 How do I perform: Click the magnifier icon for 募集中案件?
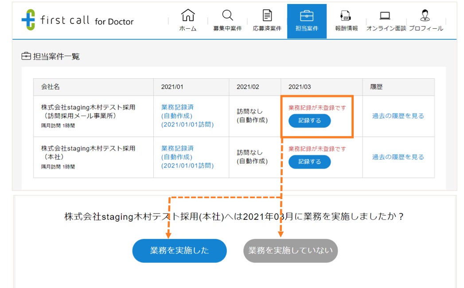point(227,16)
